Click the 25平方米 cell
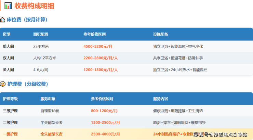253x140 pixels. pyautogui.click(x=41, y=47)
